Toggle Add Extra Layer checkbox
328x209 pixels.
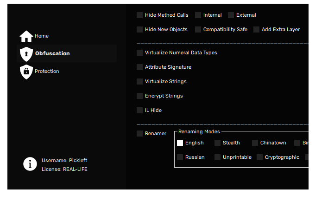pyautogui.click(x=257, y=30)
